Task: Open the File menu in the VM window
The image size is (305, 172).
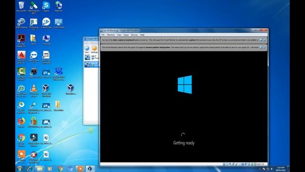Action: tap(103, 35)
